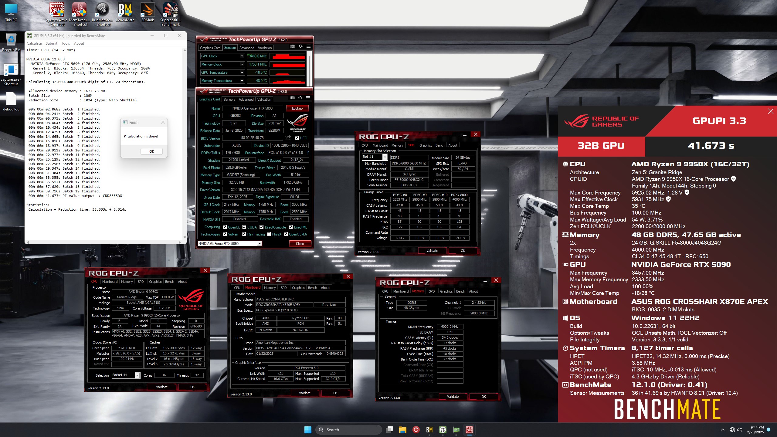Image resolution: width=777 pixels, height=437 pixels.
Task: Open the Tools menu in GPUPI
Action: tap(65, 43)
